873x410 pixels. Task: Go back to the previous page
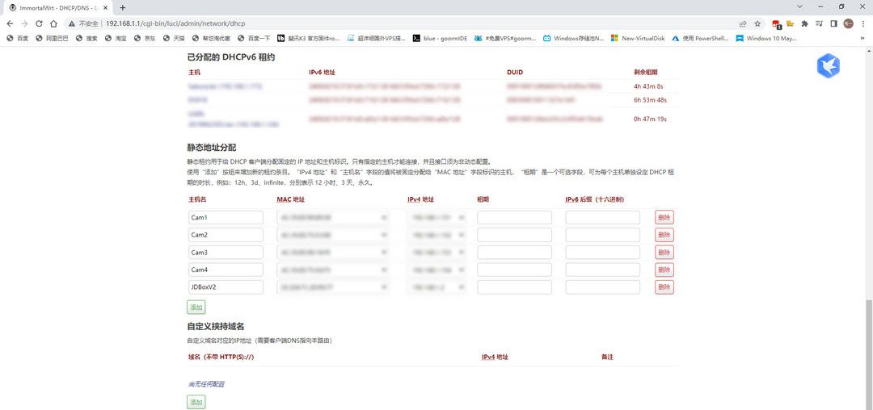(x=10, y=24)
